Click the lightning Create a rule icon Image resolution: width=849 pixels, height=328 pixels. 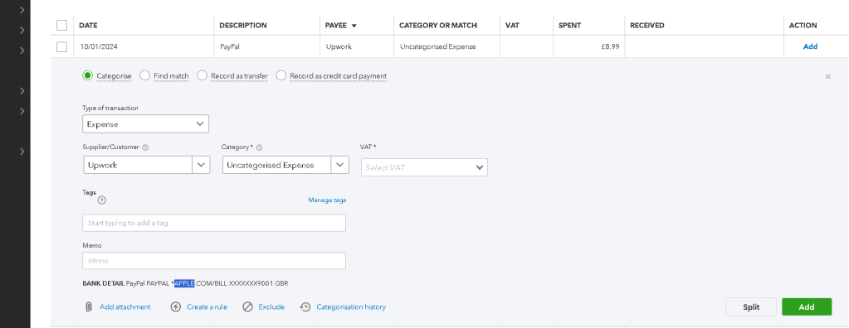coord(175,307)
